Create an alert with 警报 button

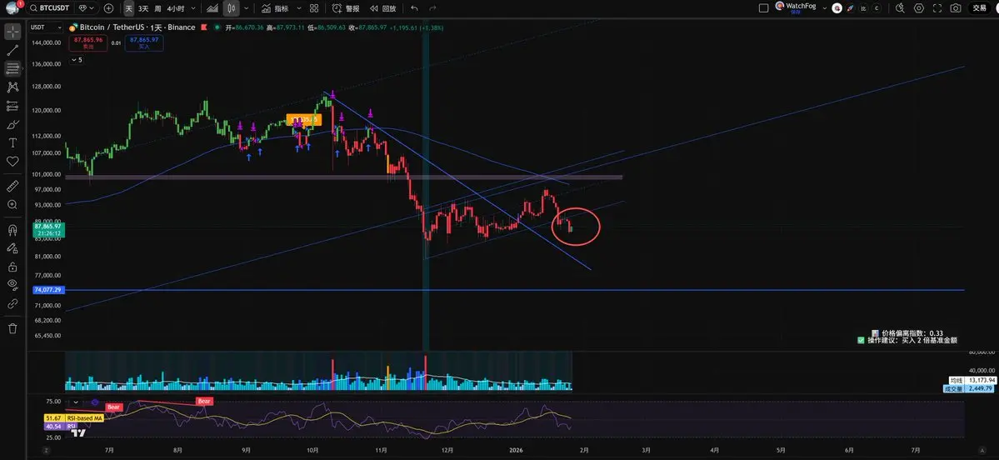[x=346, y=8]
